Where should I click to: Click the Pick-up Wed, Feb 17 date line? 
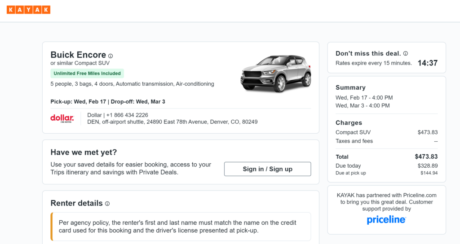[108, 102]
